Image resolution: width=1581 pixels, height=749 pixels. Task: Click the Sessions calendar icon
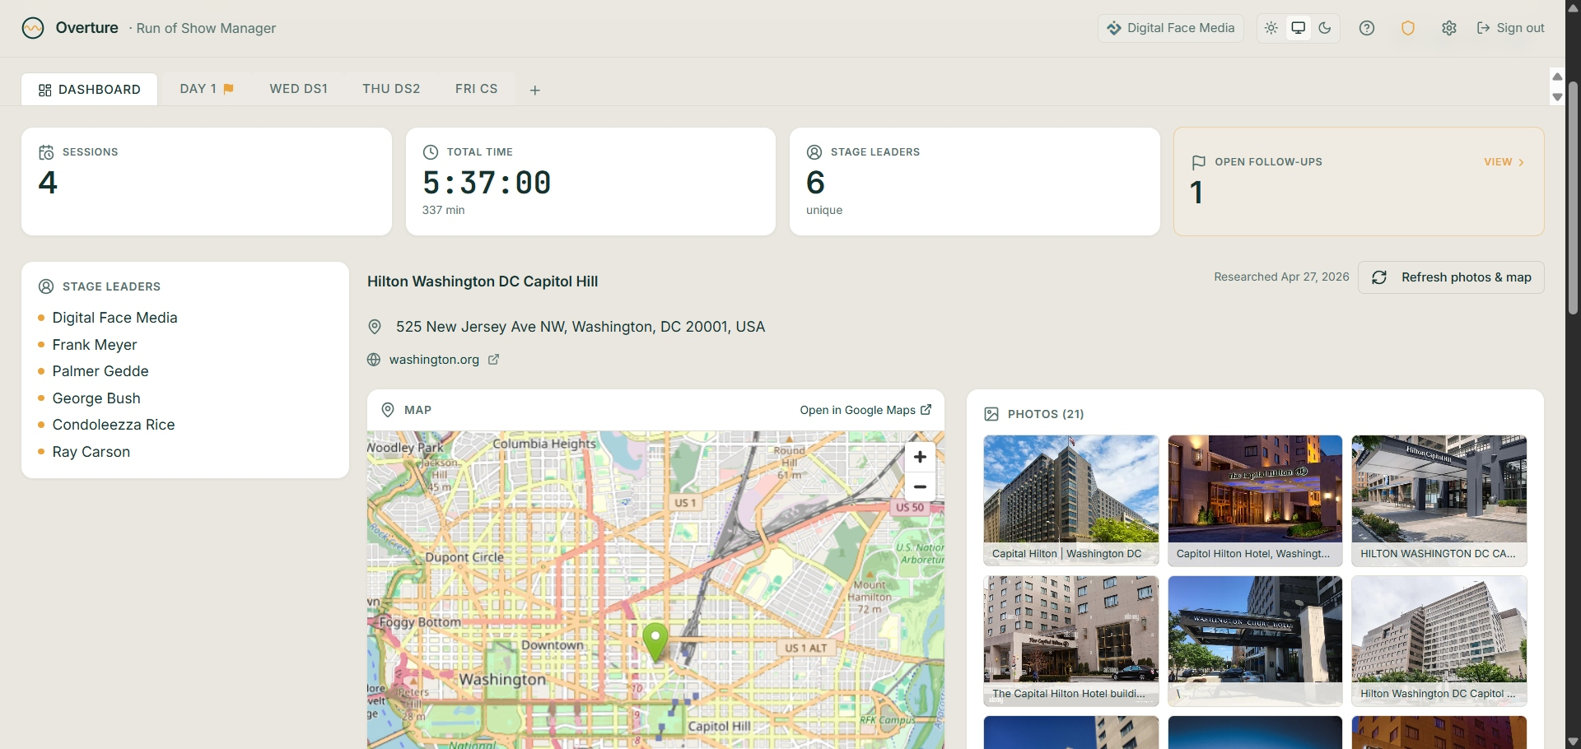(46, 152)
